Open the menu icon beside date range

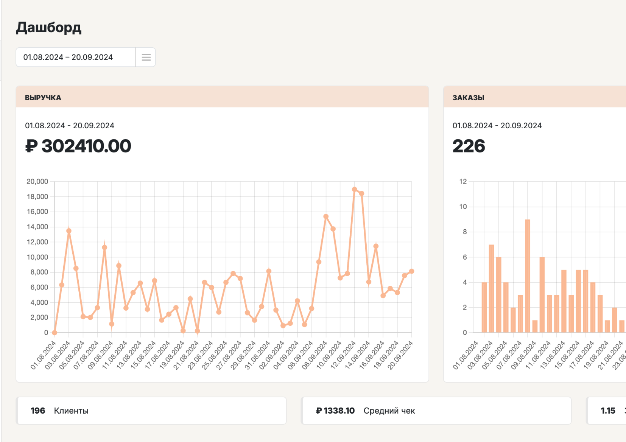pos(146,57)
